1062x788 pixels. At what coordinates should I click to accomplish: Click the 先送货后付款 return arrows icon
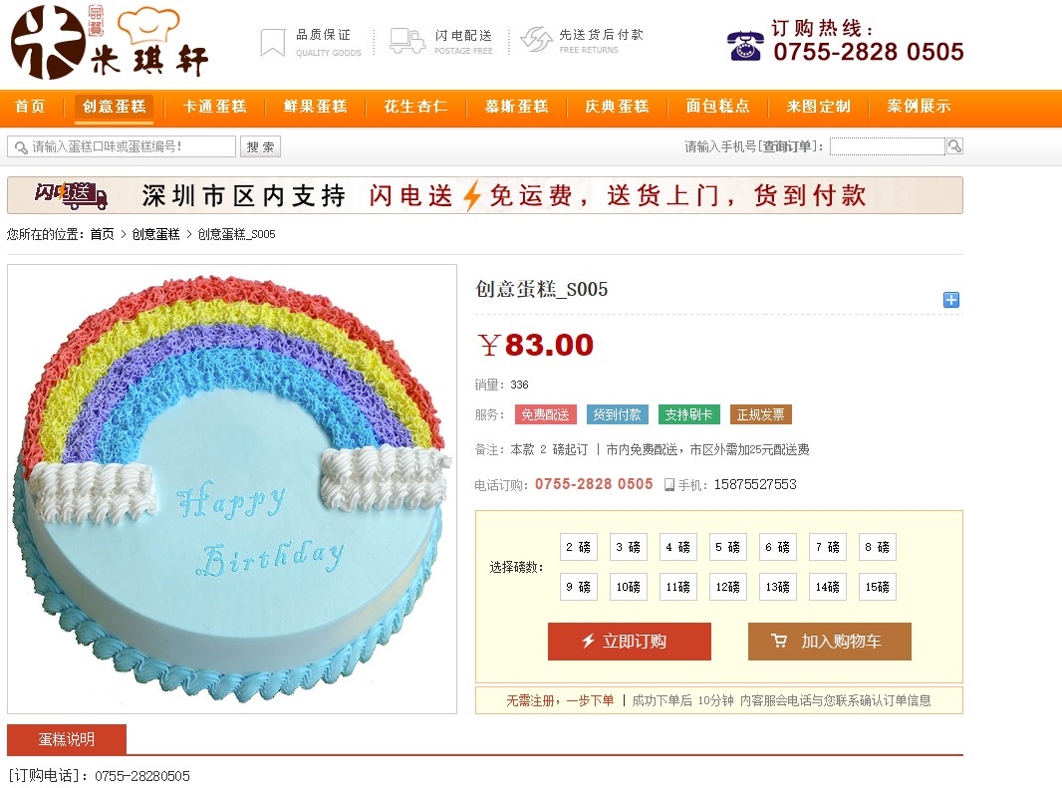536,39
